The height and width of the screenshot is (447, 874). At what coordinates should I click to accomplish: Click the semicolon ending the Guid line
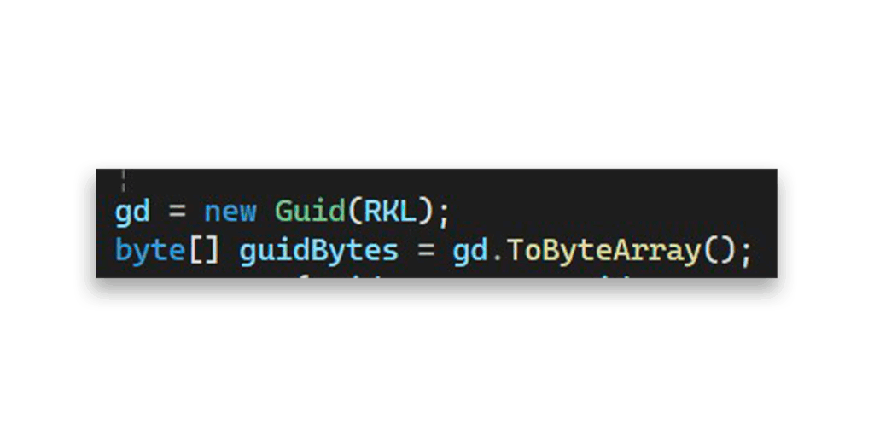coord(444,214)
